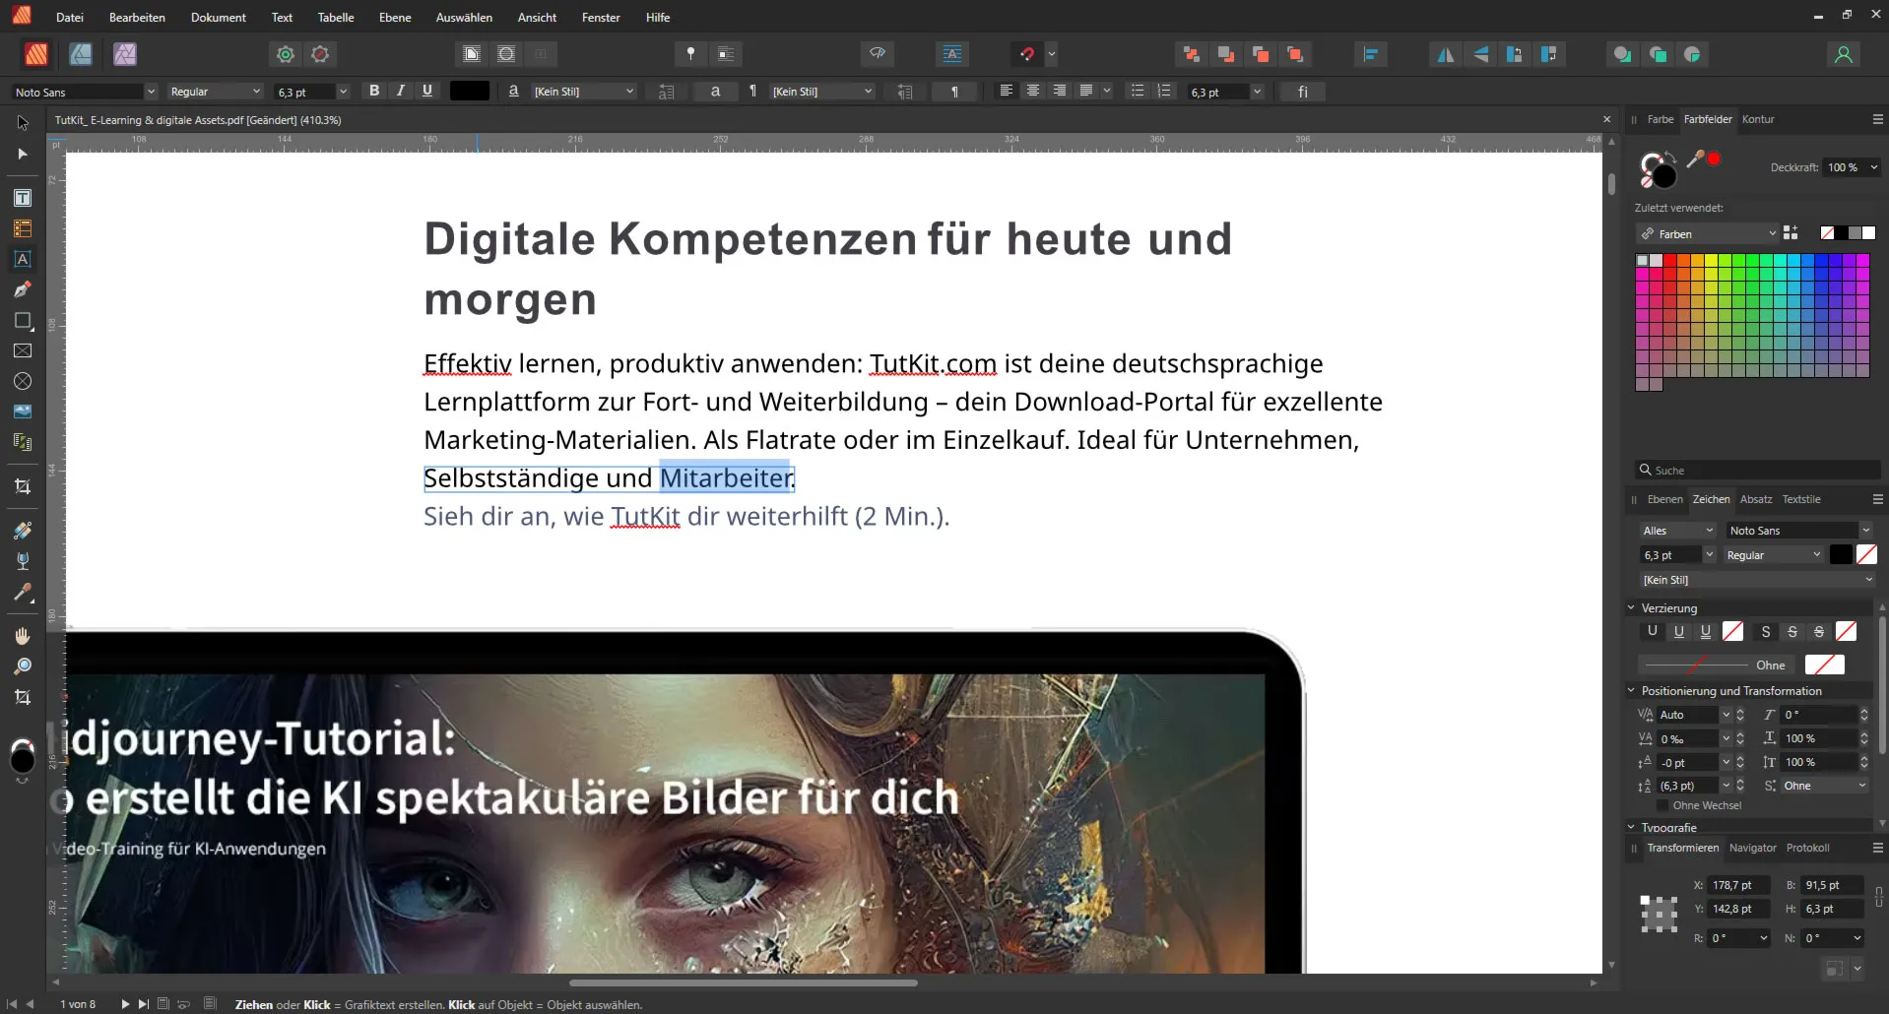Select the Picture Frame Rectangle tool
This screenshot has width=1889, height=1014.
coord(23,350)
